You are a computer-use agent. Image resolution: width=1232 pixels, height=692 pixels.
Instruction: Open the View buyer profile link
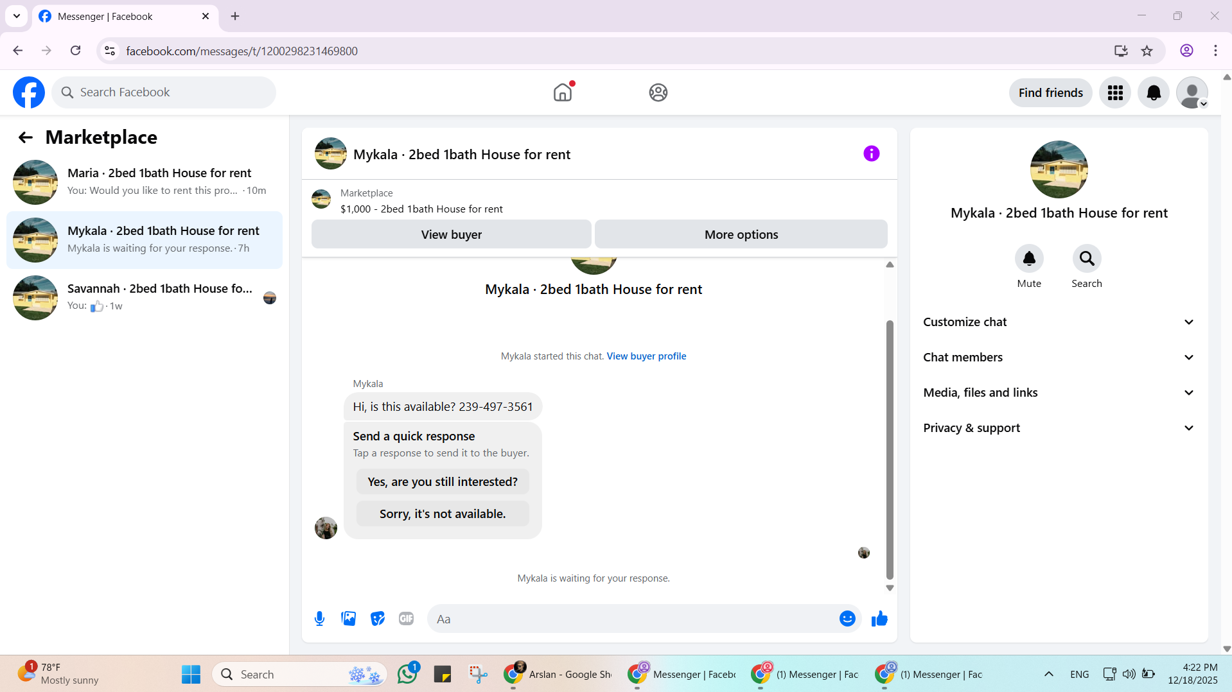(x=646, y=356)
